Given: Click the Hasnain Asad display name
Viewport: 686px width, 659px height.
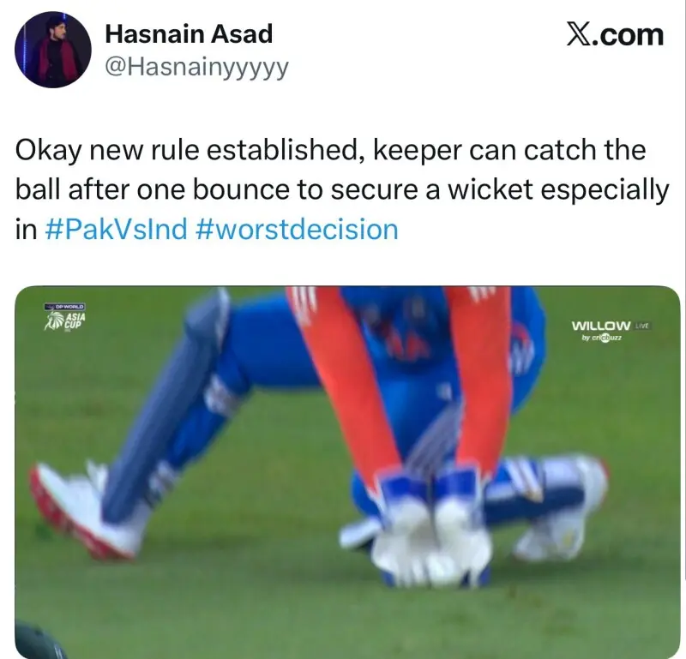Looking at the screenshot, I should point(189,34).
